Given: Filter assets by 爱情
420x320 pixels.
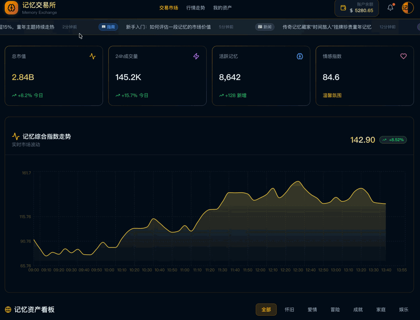Looking at the screenshot, I should tap(312, 310).
